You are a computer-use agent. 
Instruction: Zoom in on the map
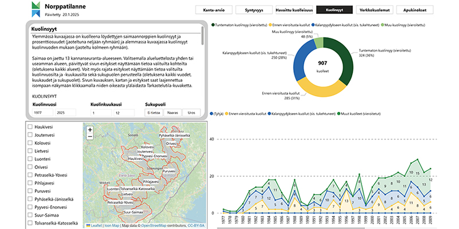pyautogui.click(x=90, y=130)
